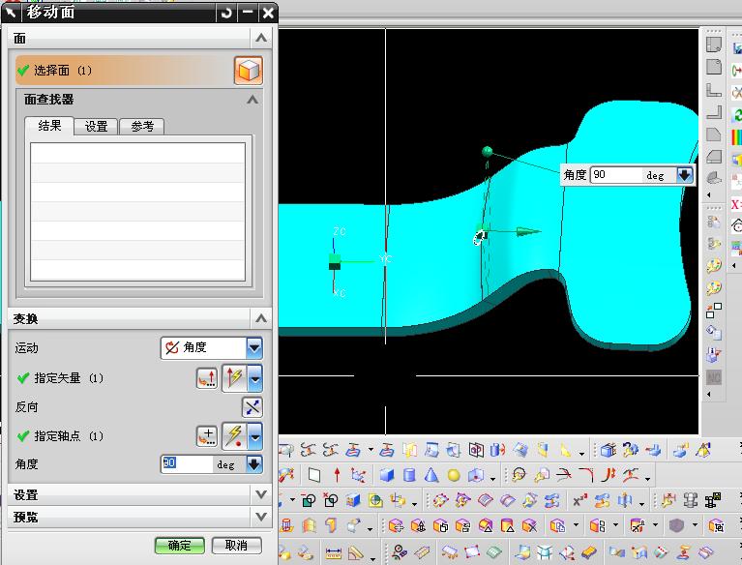Image resolution: width=742 pixels, height=565 pixels.
Task: Click the L-shaped profile icon in right toolbar
Action: (714, 90)
